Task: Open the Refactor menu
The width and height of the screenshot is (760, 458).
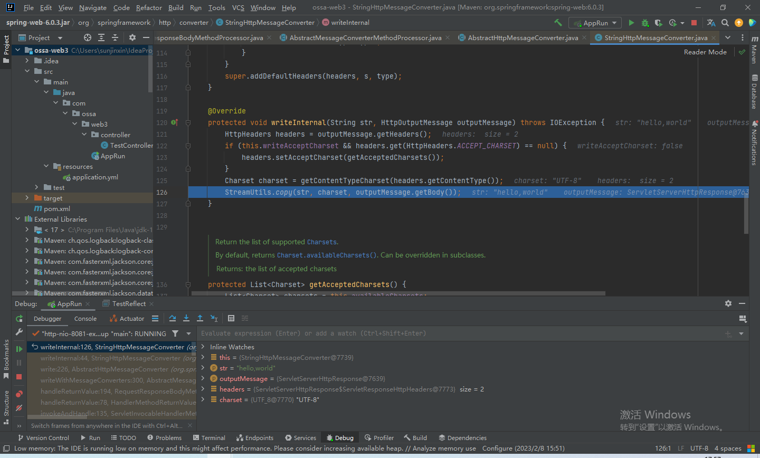Action: point(149,7)
